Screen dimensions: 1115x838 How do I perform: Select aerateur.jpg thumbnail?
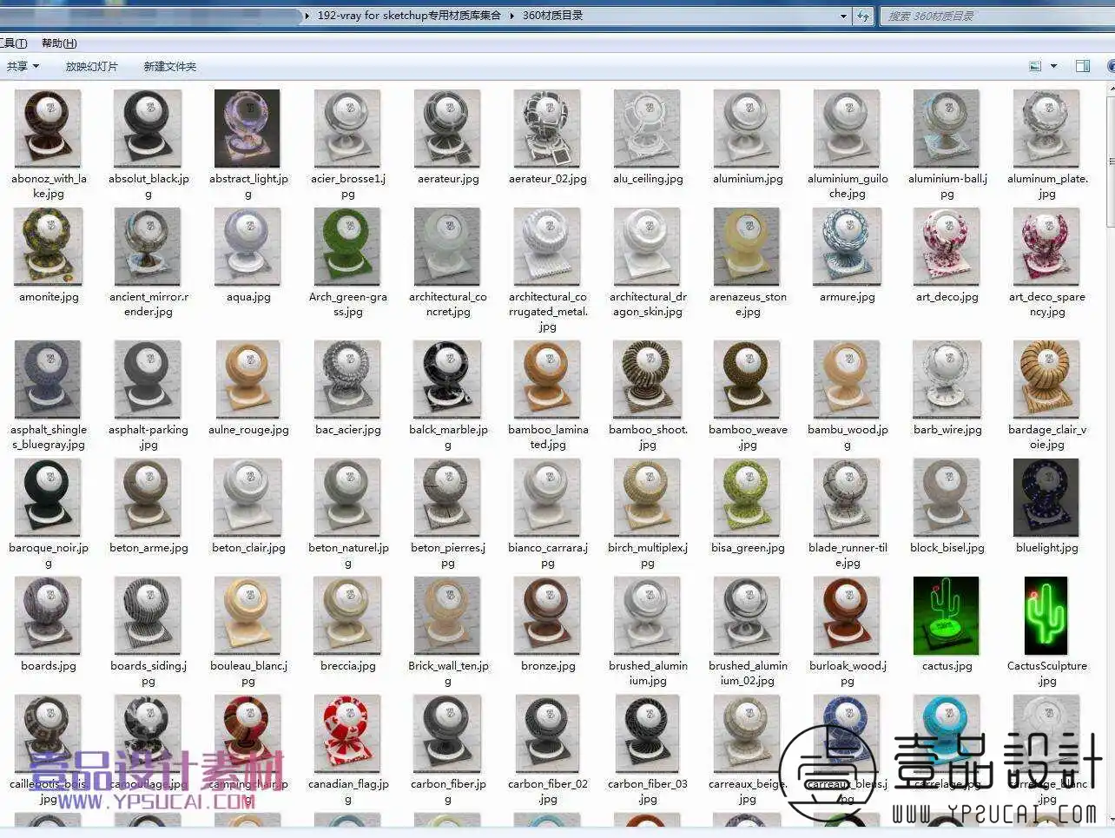(447, 129)
